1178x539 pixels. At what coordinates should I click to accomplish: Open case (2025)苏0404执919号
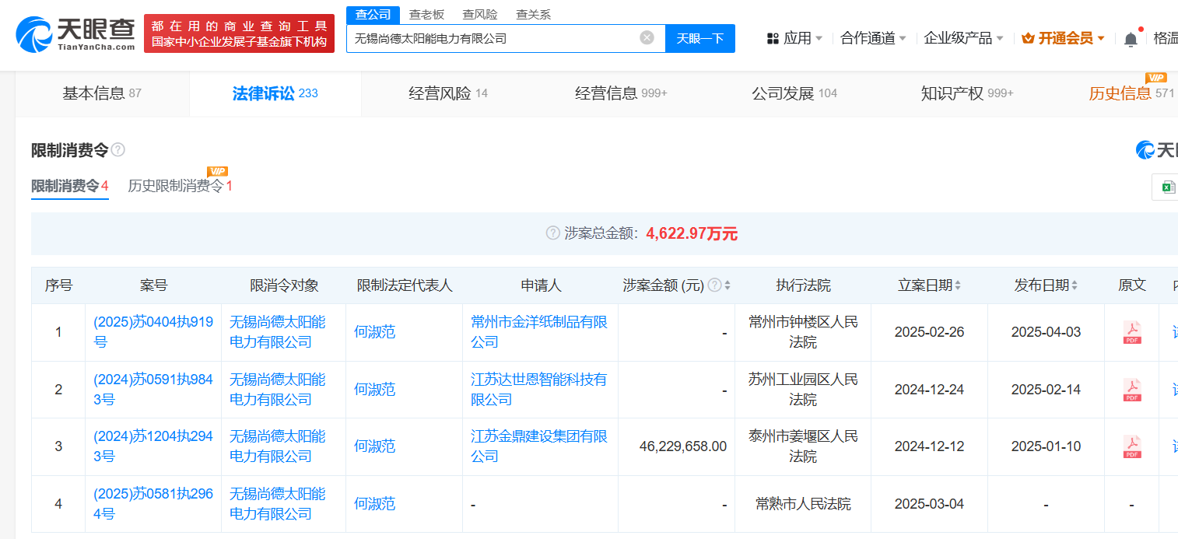click(x=153, y=332)
